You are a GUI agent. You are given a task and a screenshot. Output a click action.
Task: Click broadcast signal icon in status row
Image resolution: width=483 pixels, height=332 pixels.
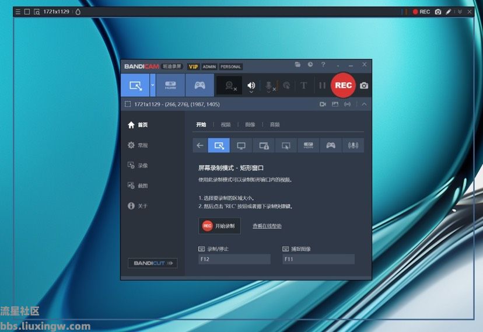click(x=348, y=104)
